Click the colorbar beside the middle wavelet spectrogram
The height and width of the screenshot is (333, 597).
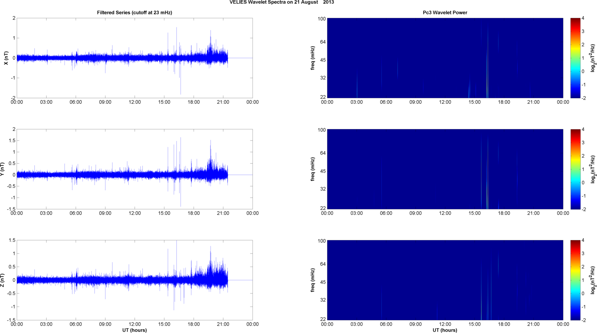tap(575, 169)
